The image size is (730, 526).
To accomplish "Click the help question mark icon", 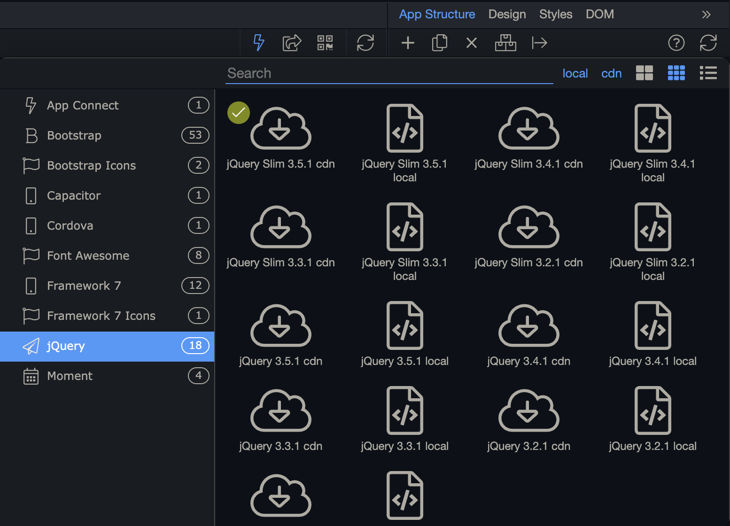I will [x=676, y=43].
